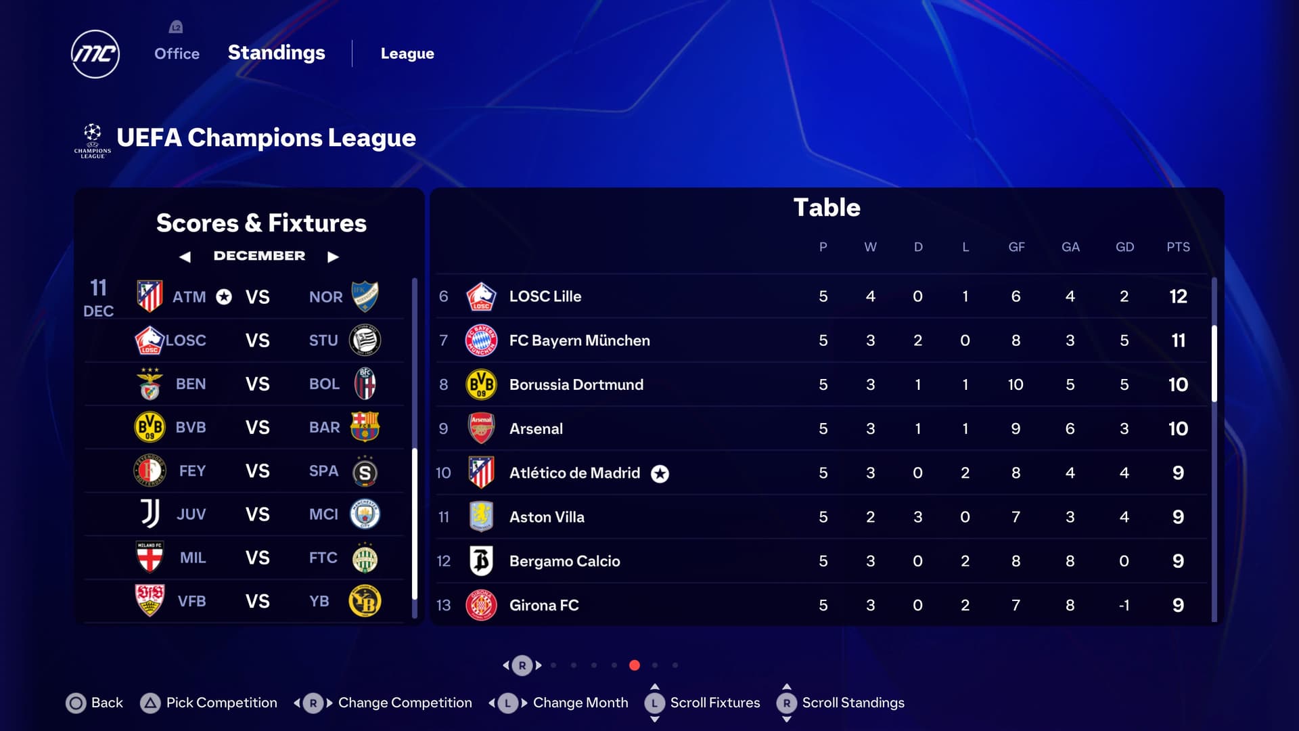Switch to the Standings tab
1299x731 pixels.
pyautogui.click(x=276, y=53)
